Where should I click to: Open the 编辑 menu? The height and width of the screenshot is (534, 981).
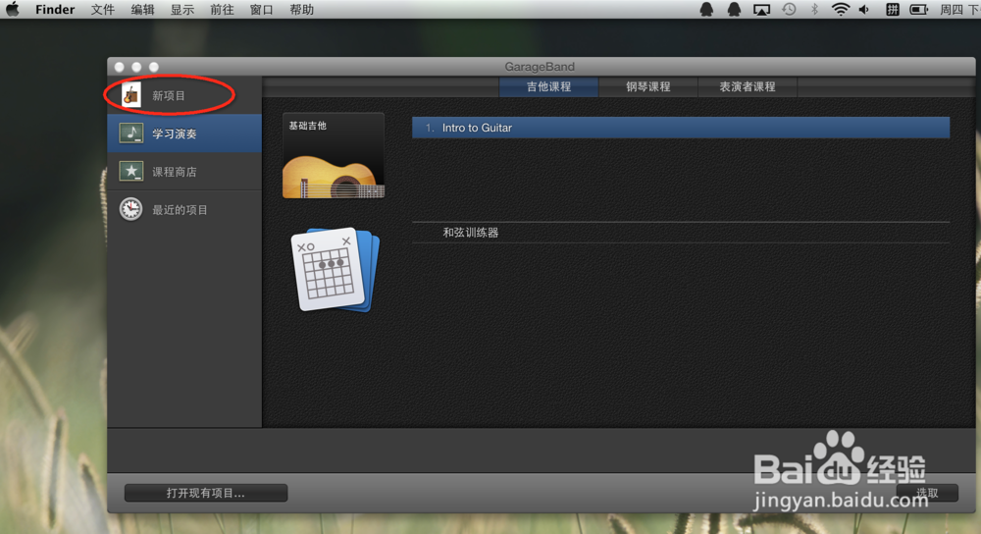click(x=142, y=10)
